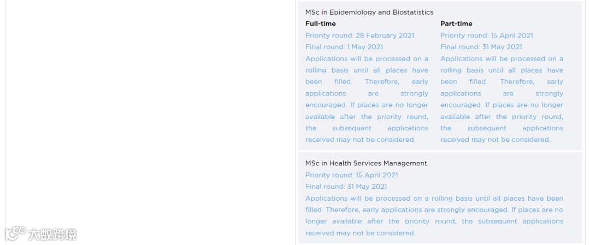This screenshot has width=590, height=245.
Task: Click the word 'strongly' in Full-time paragraph
Action: click(x=415, y=93)
